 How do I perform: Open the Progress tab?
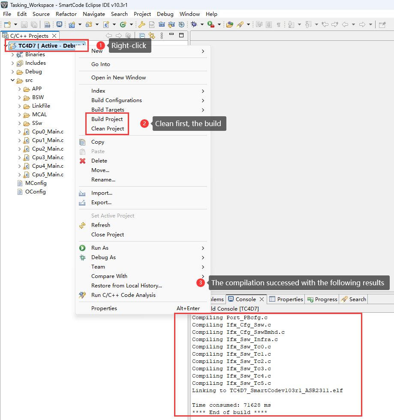(x=322, y=299)
